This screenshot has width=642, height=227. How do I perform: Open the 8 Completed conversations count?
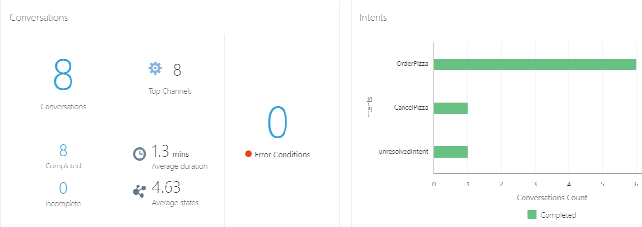[63, 151]
